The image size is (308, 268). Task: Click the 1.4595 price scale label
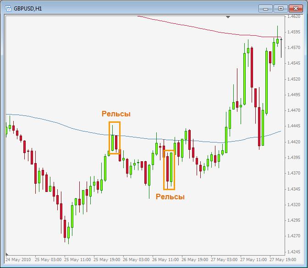(294, 32)
